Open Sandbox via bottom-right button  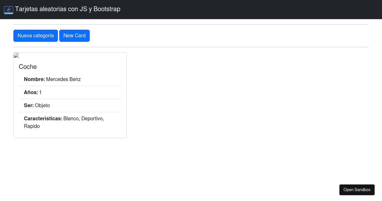(x=357, y=190)
